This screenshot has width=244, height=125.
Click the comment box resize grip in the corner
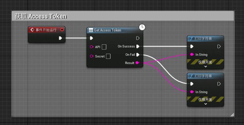click(x=232, y=115)
